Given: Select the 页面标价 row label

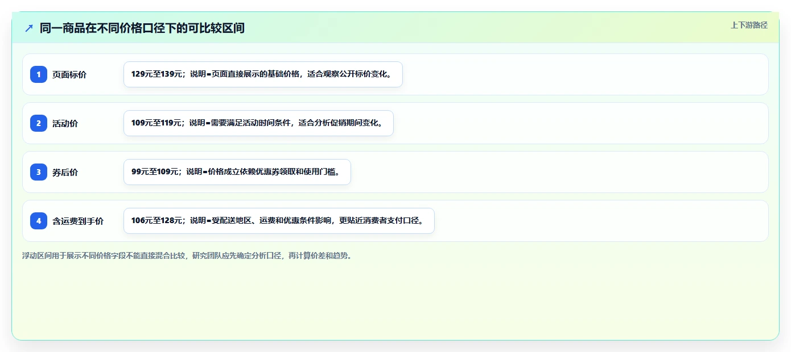Looking at the screenshot, I should point(69,74).
